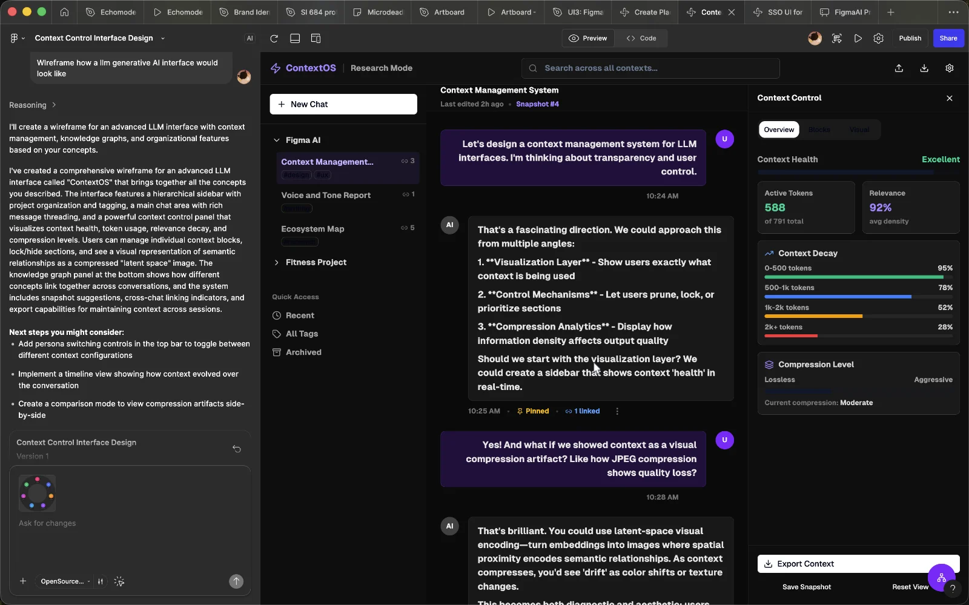
Task: Click the Compression Level slider
Action: (x=858, y=391)
